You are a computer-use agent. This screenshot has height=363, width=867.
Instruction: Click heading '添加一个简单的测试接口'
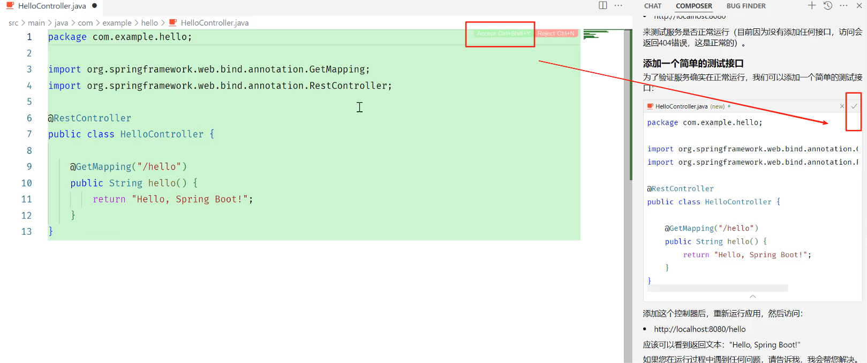pyautogui.click(x=693, y=64)
